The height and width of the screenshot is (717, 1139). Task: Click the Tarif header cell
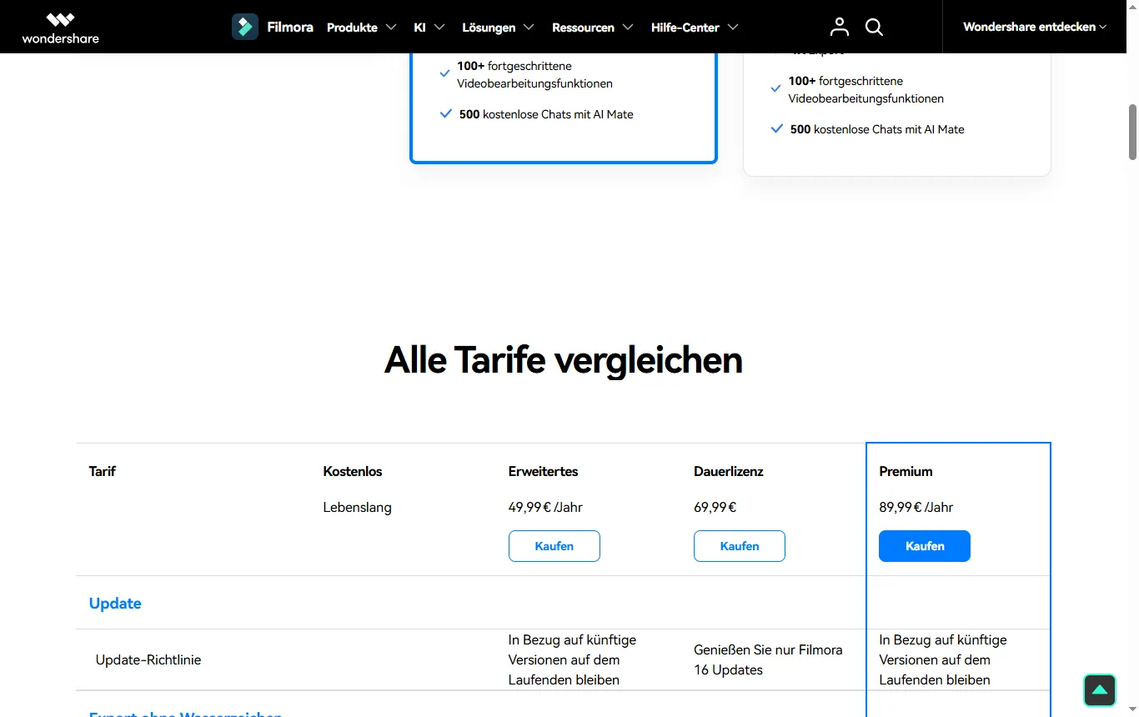click(x=103, y=471)
